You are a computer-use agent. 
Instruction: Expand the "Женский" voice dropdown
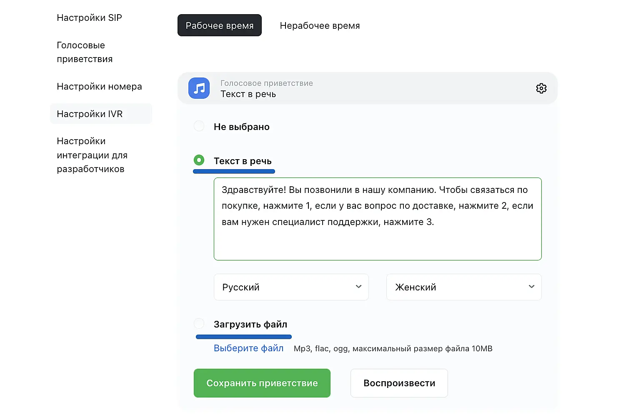click(463, 287)
